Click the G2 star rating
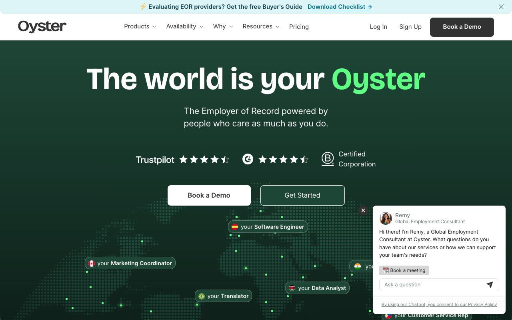Screen dimensions: 512x320 pos(284,160)
